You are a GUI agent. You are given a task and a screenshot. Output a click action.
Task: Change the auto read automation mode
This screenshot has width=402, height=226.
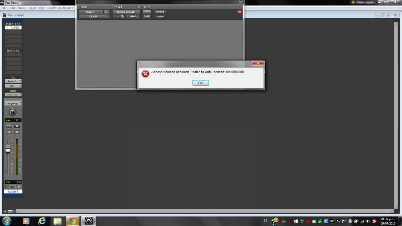pos(13,94)
